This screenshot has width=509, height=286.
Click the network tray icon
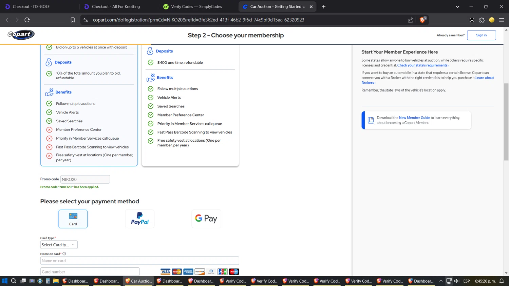tap(449, 281)
